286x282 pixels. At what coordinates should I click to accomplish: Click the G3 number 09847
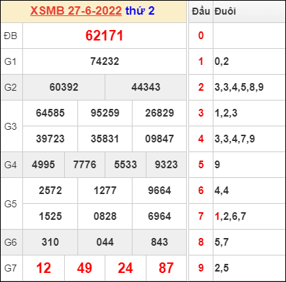[160, 139]
